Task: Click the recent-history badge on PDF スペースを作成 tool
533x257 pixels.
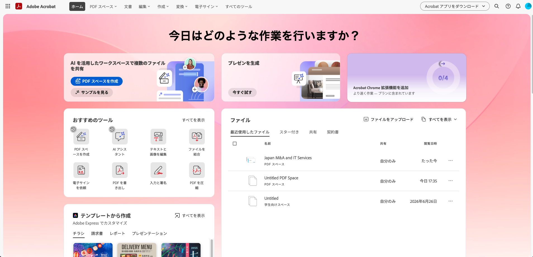Action: [73, 129]
